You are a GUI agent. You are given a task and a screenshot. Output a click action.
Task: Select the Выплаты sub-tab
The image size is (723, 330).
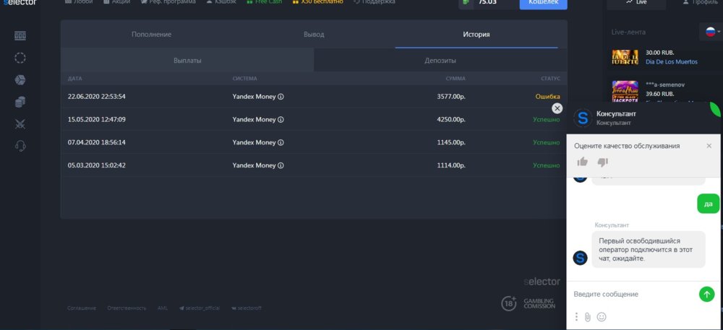pos(187,60)
